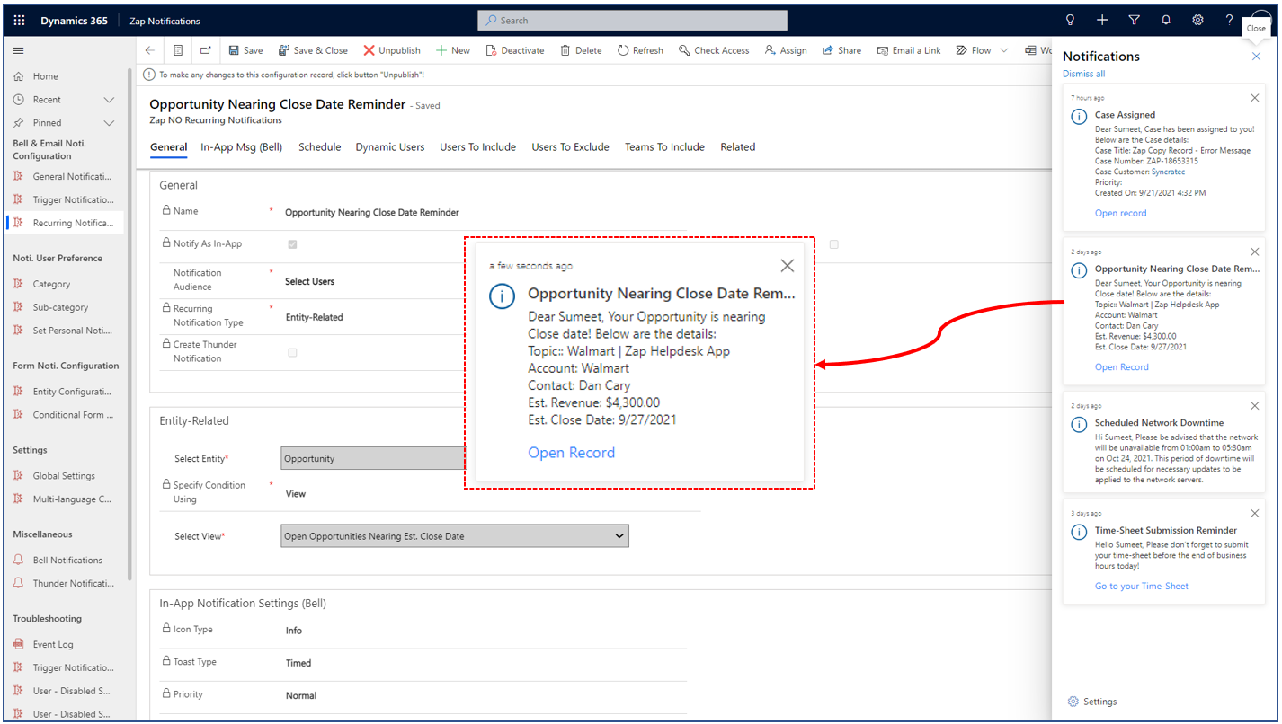Open General Notifications in sidebar

[63, 177]
